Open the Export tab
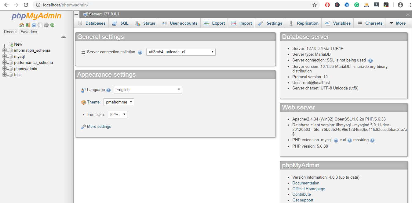 point(214,23)
